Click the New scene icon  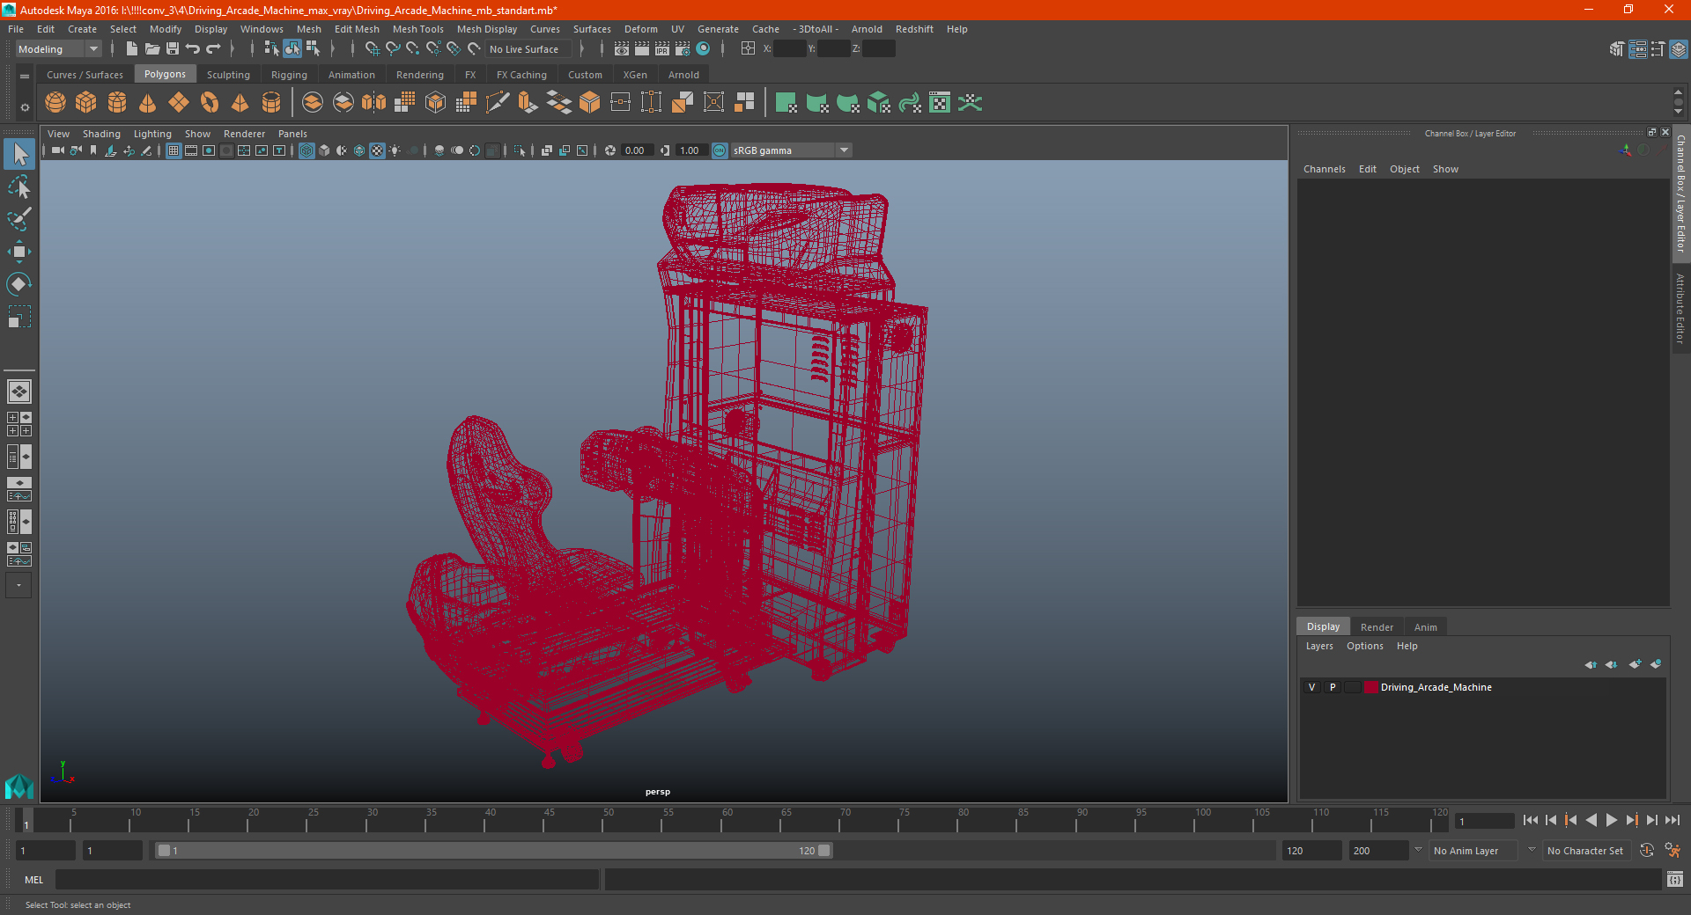pyautogui.click(x=131, y=49)
